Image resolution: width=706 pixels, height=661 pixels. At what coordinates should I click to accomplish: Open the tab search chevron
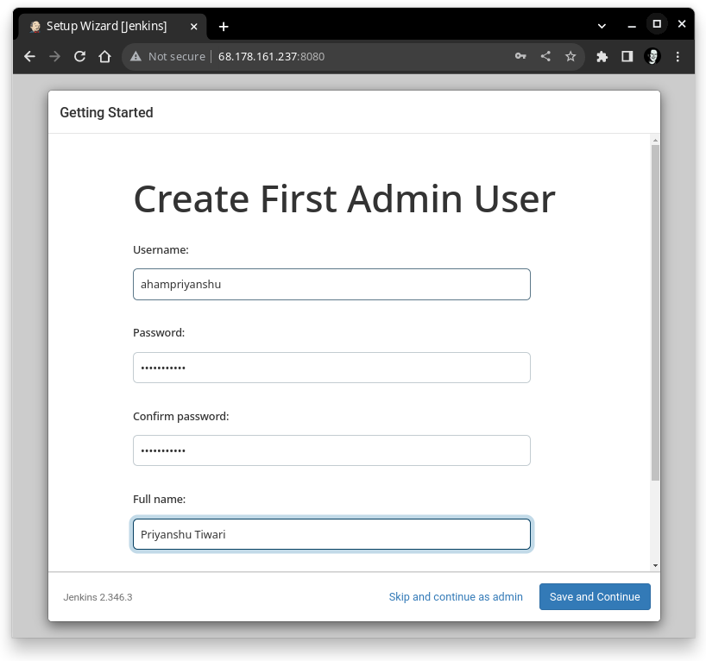point(602,26)
